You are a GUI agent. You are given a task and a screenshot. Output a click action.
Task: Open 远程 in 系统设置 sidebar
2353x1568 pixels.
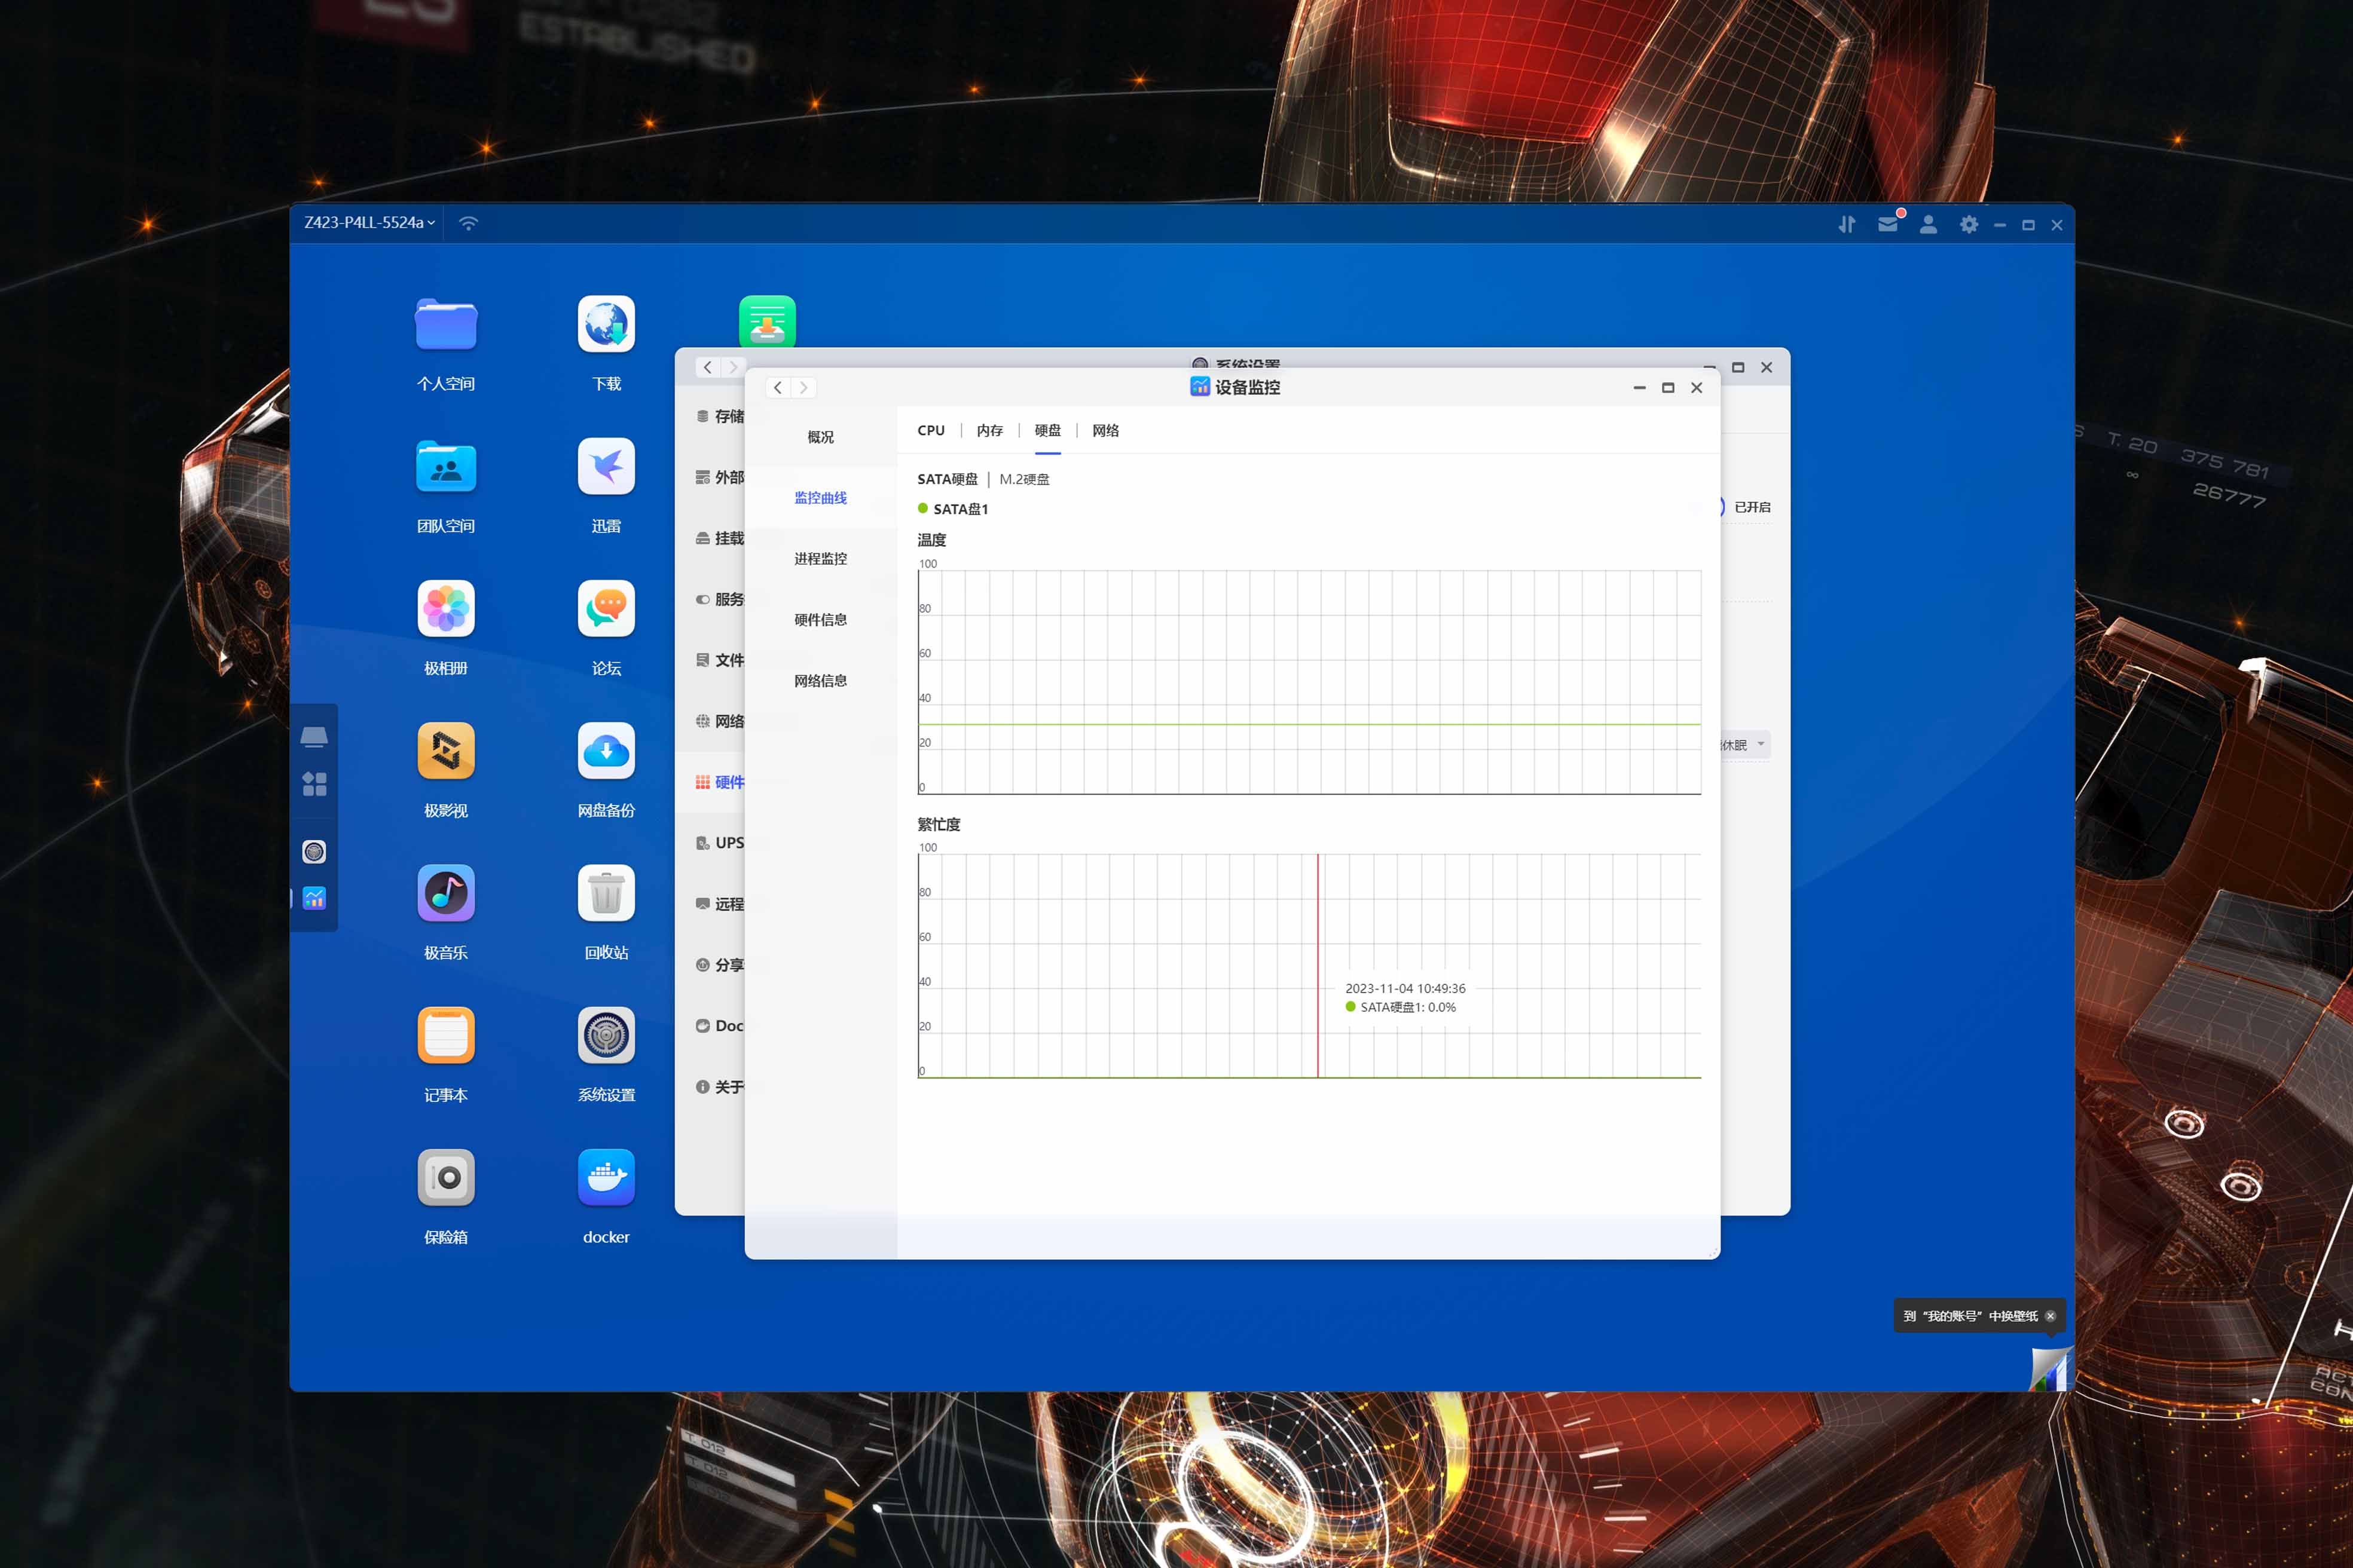[x=720, y=904]
